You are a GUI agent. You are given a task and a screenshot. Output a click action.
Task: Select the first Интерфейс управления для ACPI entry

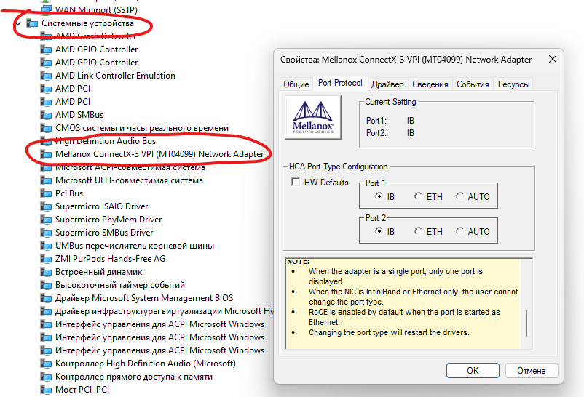(x=159, y=324)
